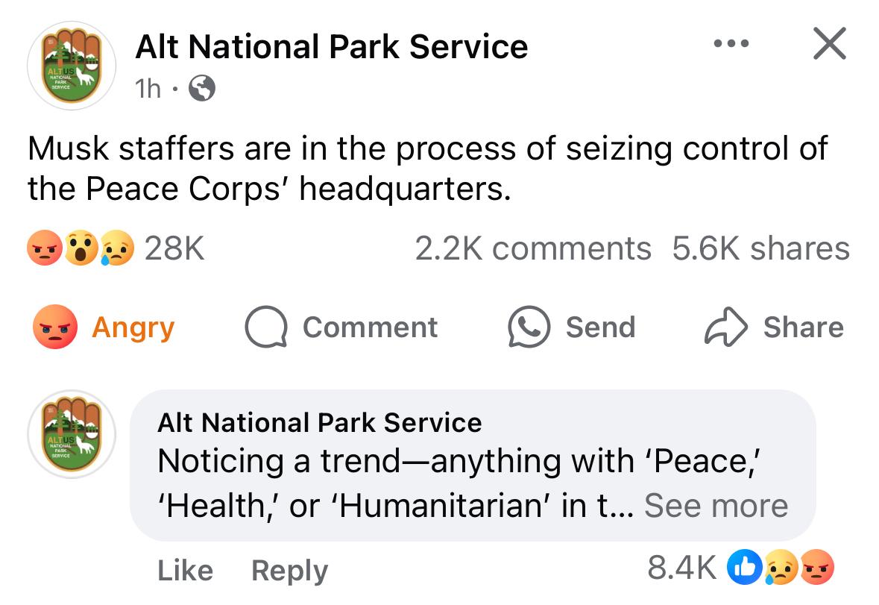
Task: Click the globe public audience icon
Action: (x=202, y=90)
